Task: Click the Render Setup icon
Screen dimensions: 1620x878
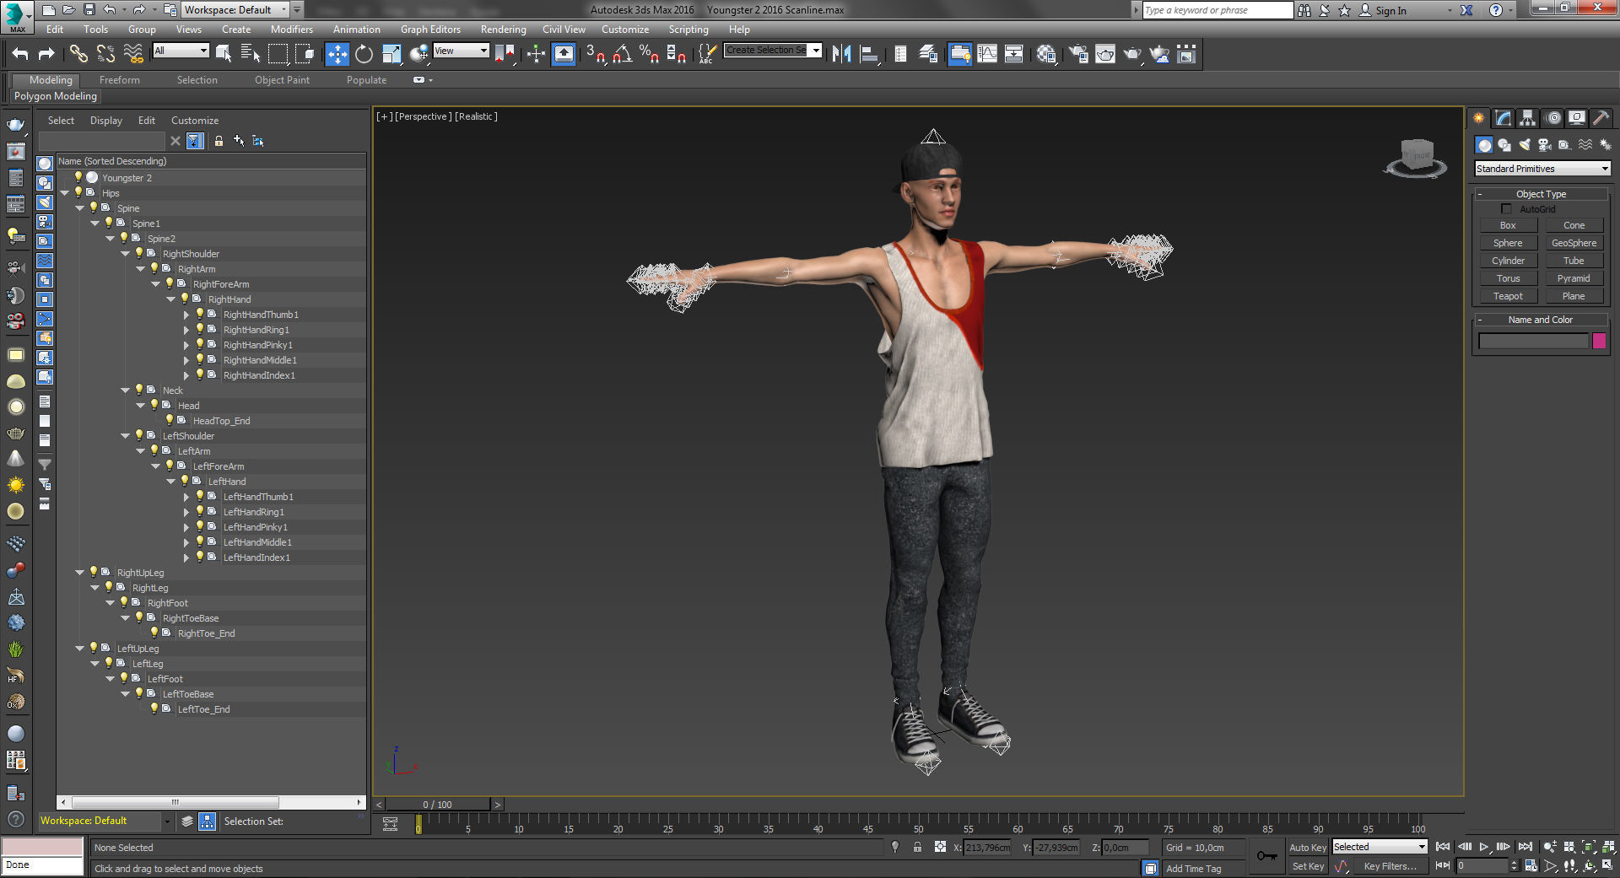Action: [1077, 55]
